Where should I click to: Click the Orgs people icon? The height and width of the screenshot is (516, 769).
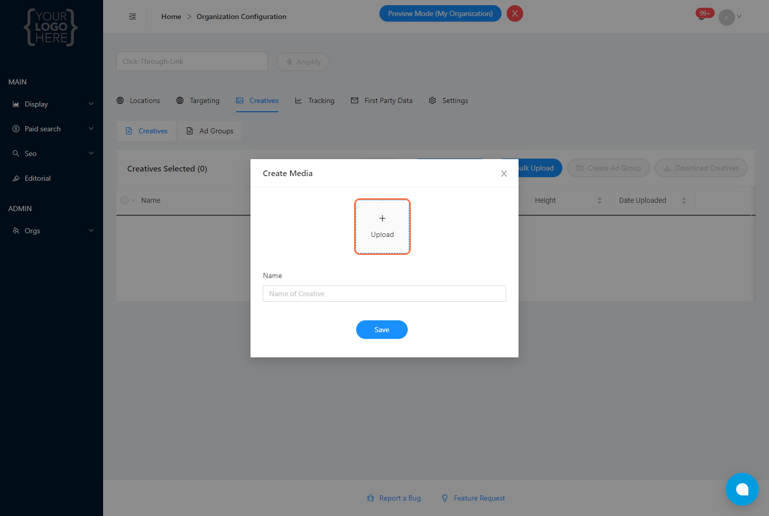click(x=16, y=231)
